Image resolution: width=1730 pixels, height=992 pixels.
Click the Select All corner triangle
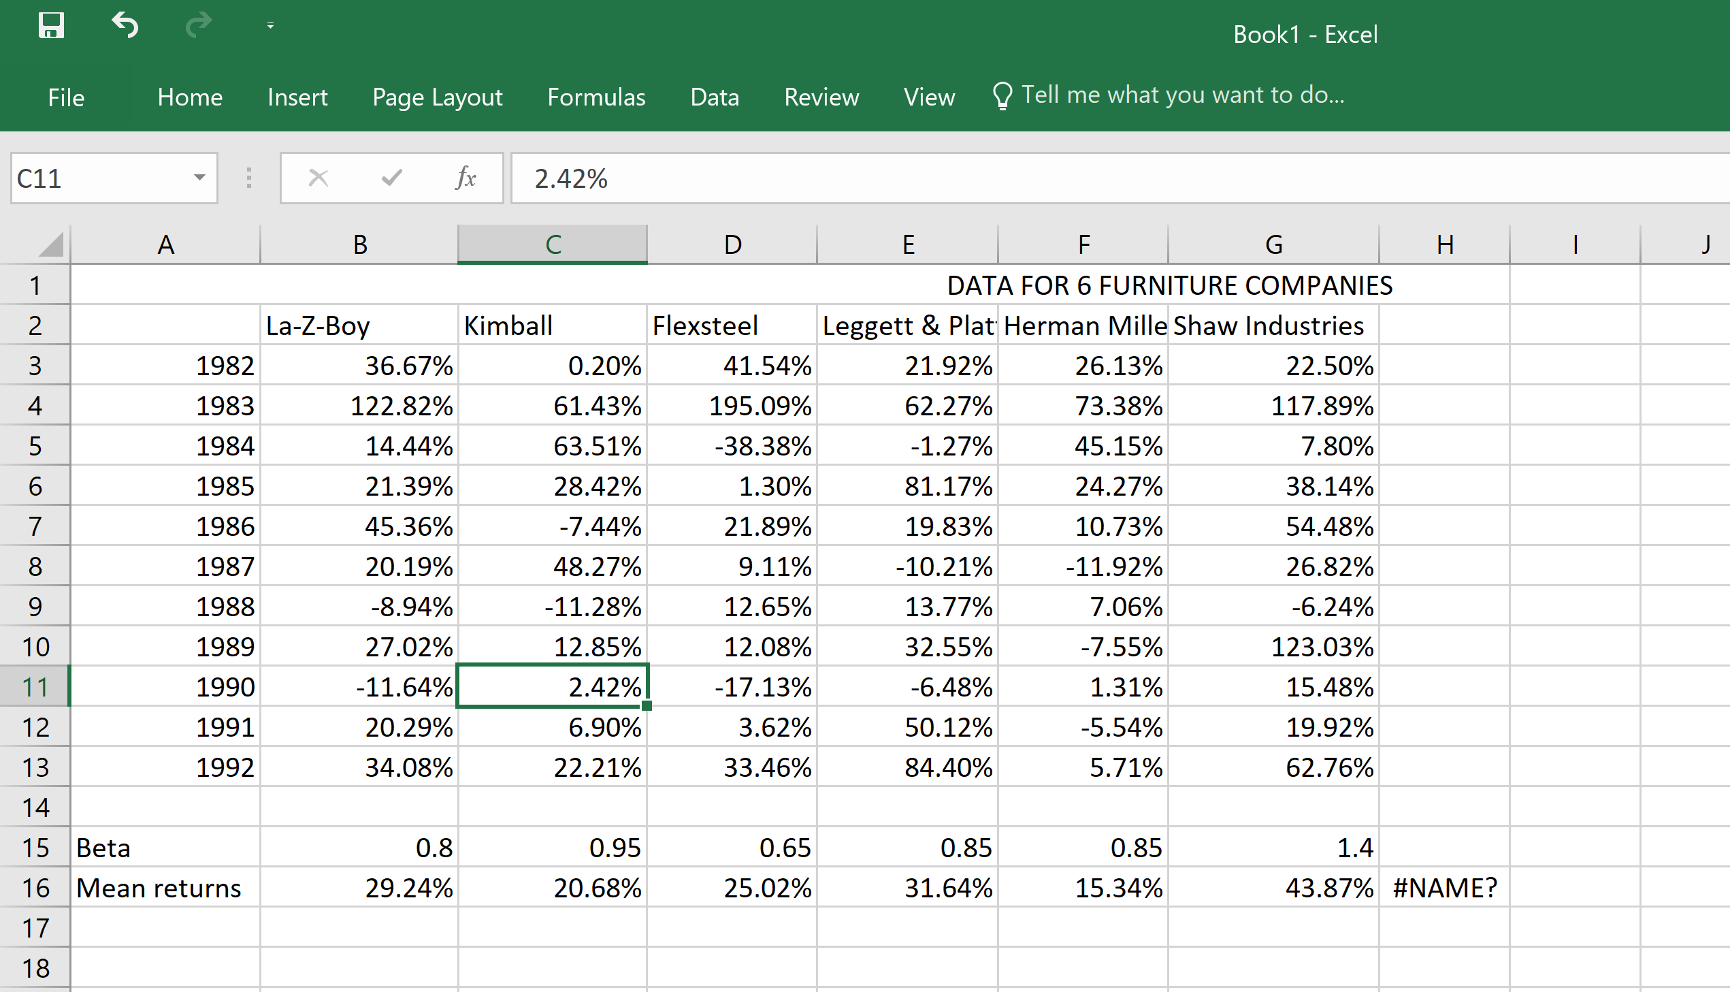coord(50,244)
